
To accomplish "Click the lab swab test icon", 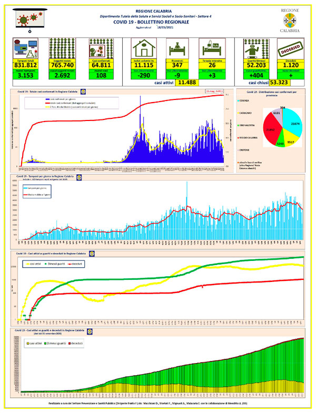I will [x=26, y=49].
